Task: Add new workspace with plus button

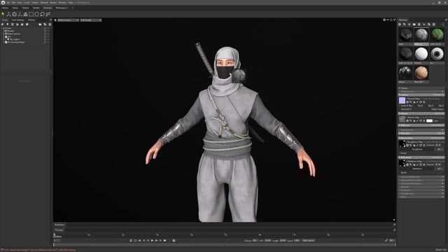Action: (x=72, y=8)
